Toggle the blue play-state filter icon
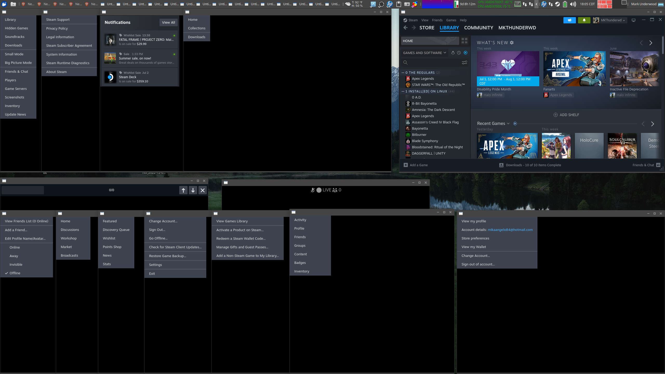The width and height of the screenshot is (665, 374). [x=465, y=53]
